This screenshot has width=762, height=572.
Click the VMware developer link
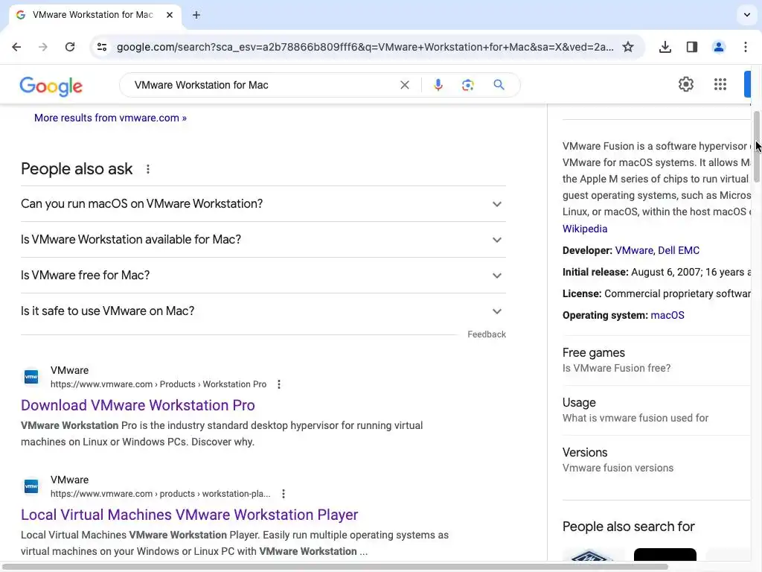click(x=634, y=250)
